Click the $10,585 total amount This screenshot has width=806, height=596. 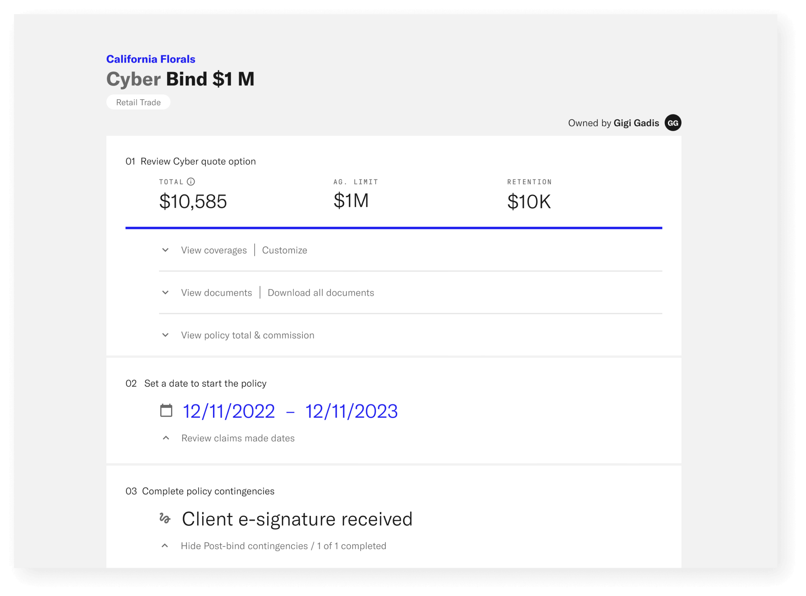point(193,201)
